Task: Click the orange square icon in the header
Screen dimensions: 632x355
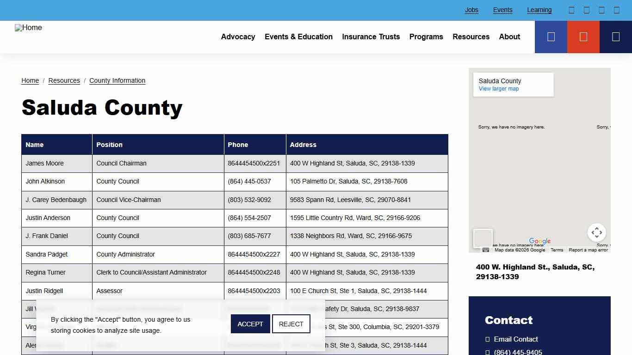Action: 583,37
